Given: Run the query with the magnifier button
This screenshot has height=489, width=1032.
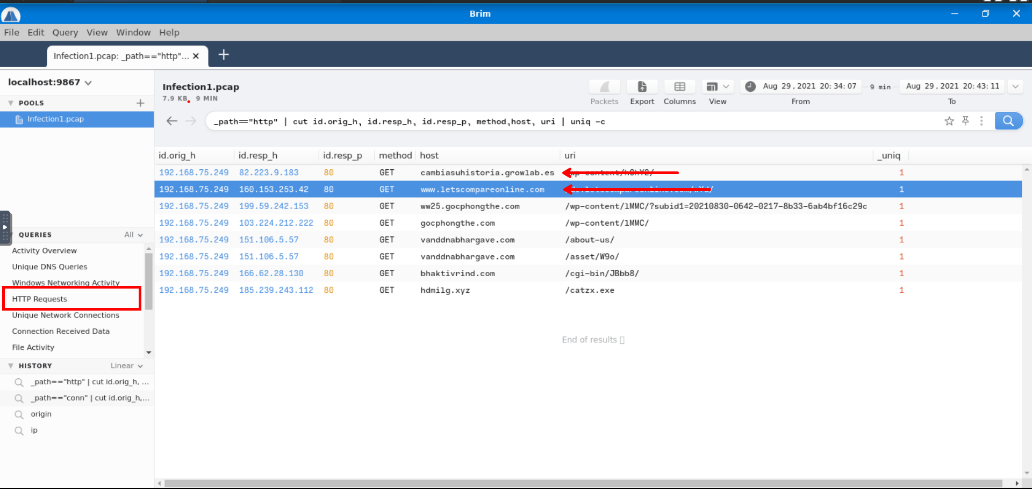Looking at the screenshot, I should 1008,121.
